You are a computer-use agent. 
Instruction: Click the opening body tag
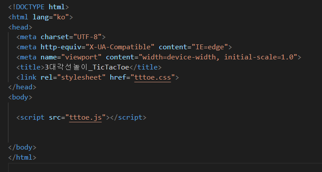20,97
